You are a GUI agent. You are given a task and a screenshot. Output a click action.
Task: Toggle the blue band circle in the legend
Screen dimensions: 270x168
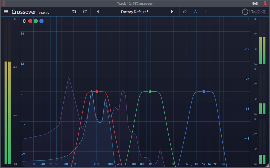[x=41, y=21]
